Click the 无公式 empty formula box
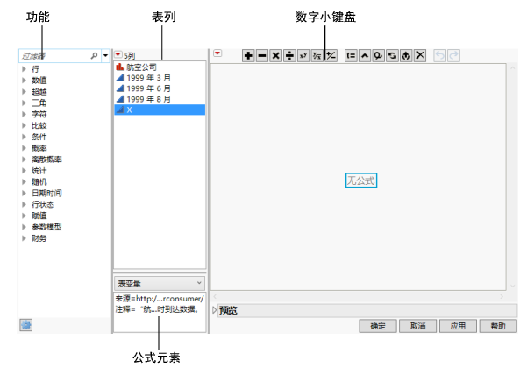 coord(360,180)
